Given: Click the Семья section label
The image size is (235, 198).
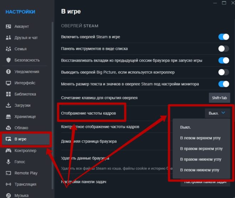Looking at the screenshot, I should 21,49.
